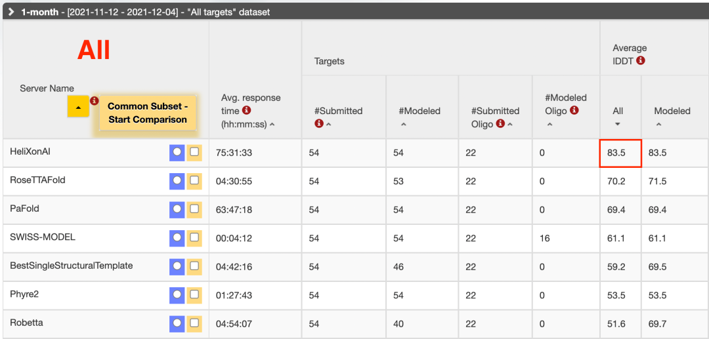Screen dimensions: 709x339
Task: Click the highlighted 83.5 lDDT cell
Action: click(620, 153)
